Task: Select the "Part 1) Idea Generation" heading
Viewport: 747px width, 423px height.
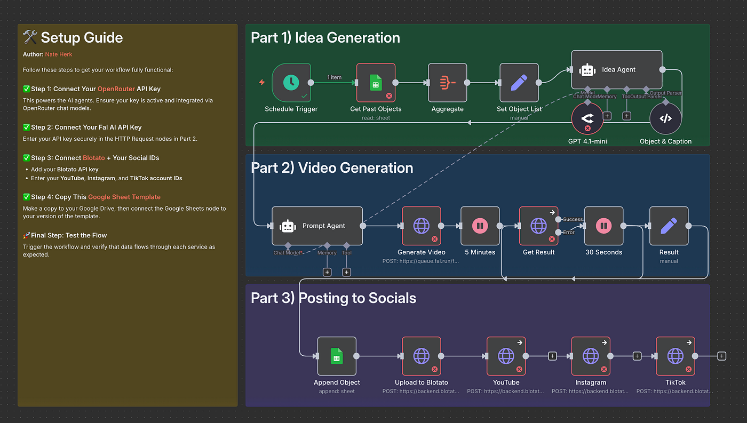Action: (x=325, y=37)
